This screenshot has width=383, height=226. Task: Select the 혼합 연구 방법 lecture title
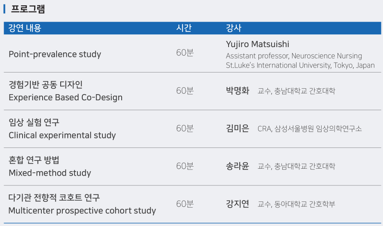tap(34, 160)
